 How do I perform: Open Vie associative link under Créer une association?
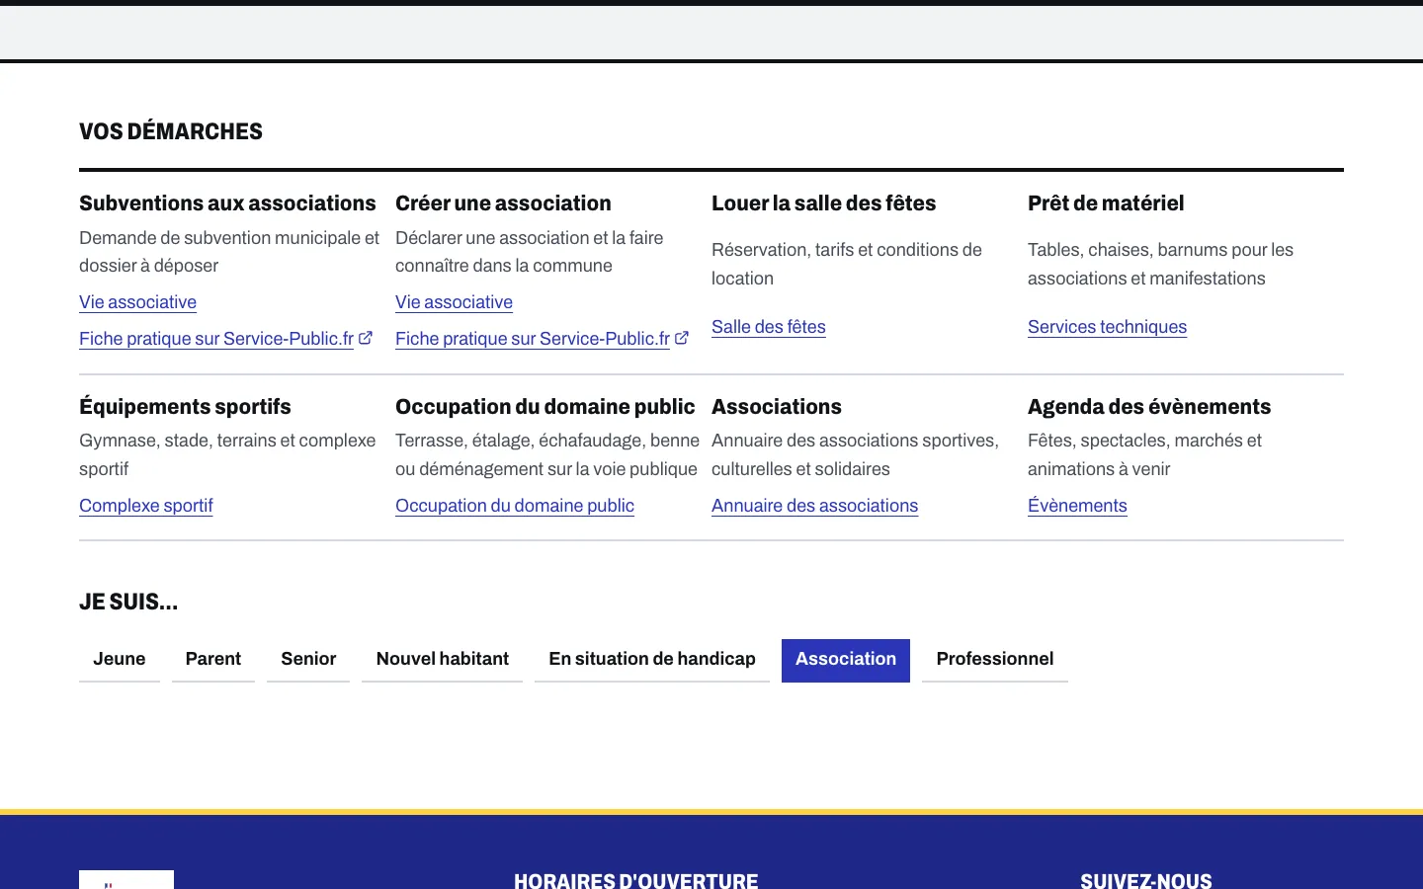(x=454, y=302)
